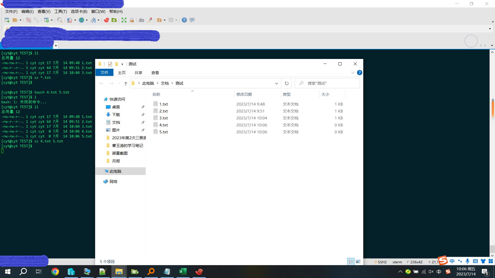Launch the green Xftp transfer icon
The image size is (495, 278).
click(x=114, y=20)
